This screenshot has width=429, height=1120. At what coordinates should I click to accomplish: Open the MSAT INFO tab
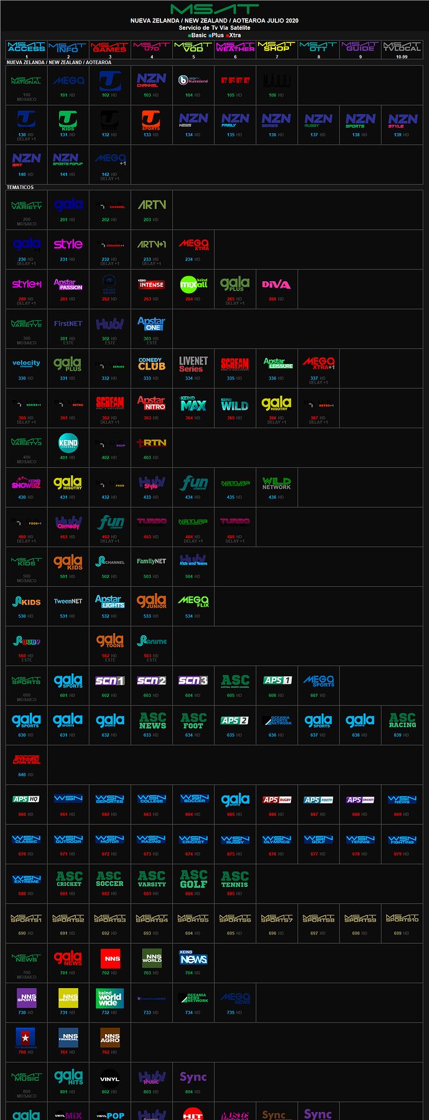pos(68,47)
